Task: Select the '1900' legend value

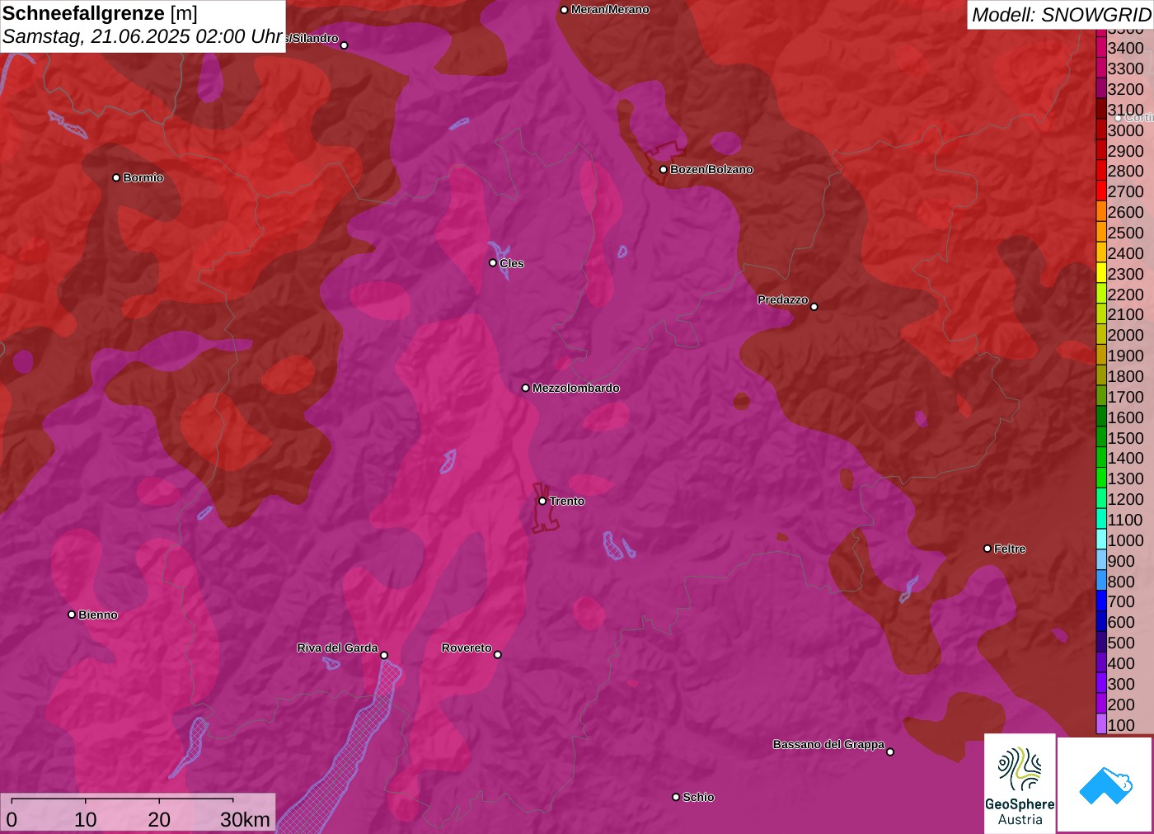Action: click(1125, 356)
